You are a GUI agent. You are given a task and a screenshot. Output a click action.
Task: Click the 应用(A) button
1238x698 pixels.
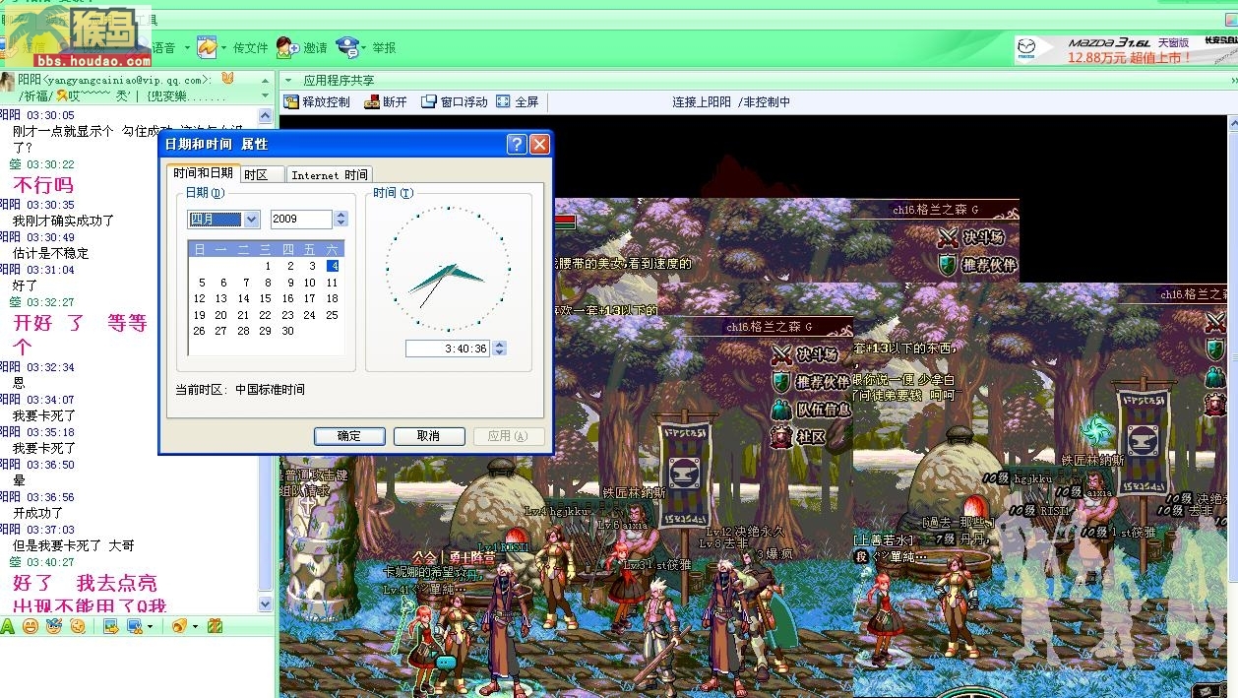tap(508, 436)
